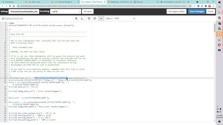Open the browser extensions puzzle icon
This screenshot has width=223, height=125.
tap(206, 6)
